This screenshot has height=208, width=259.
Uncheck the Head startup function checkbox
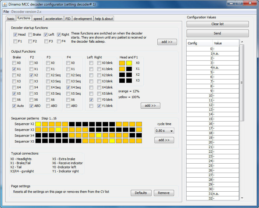(x=15, y=34)
